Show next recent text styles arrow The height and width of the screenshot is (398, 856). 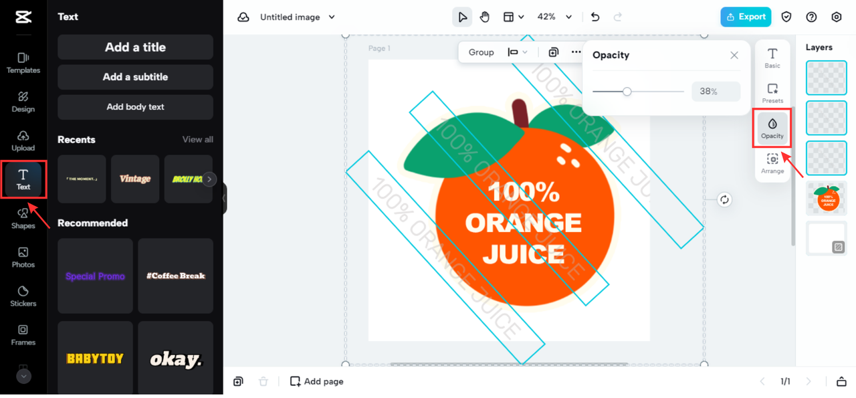click(209, 179)
